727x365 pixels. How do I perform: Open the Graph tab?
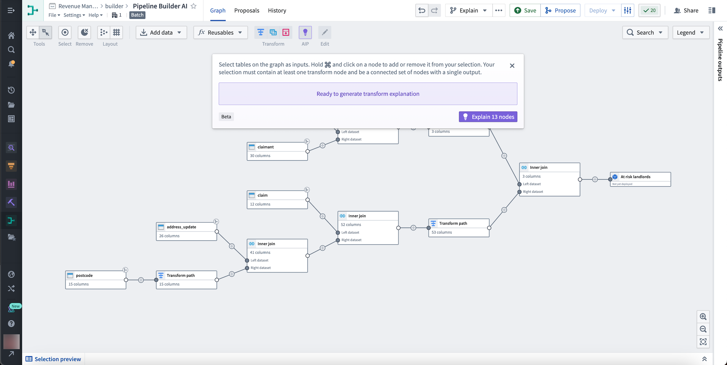tap(217, 10)
